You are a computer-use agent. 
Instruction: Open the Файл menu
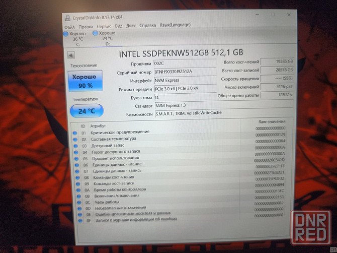[69, 27]
